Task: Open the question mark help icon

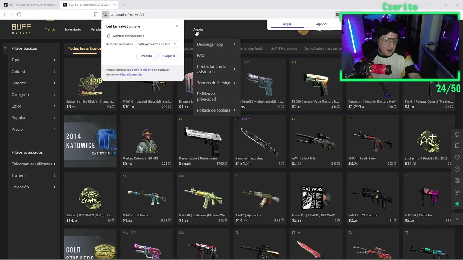Action: pyautogui.click(x=457, y=169)
